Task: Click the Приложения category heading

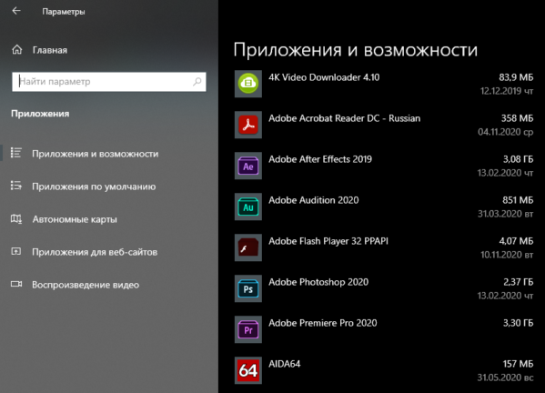Action: [40, 114]
